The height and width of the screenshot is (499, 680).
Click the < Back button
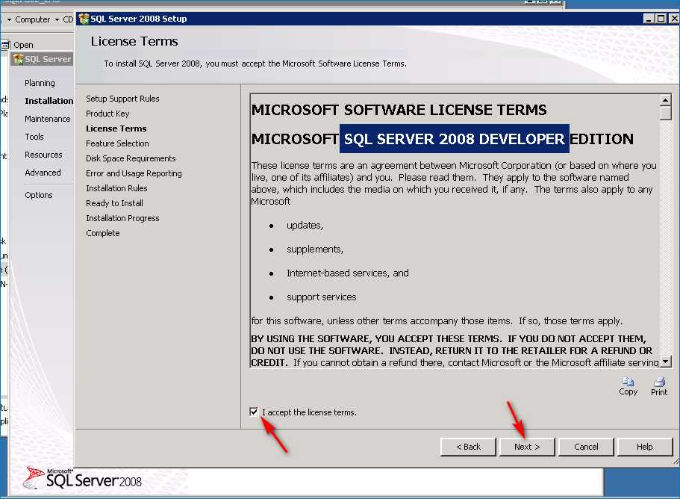pyautogui.click(x=468, y=447)
